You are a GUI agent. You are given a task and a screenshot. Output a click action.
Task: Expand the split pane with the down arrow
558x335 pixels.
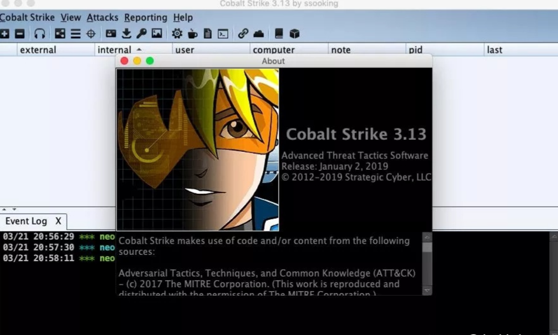[x=14, y=210]
